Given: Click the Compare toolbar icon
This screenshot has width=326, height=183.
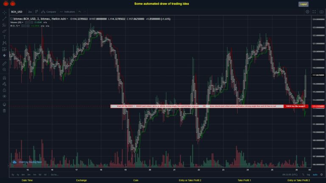Looking at the screenshot, I should click(x=49, y=11).
